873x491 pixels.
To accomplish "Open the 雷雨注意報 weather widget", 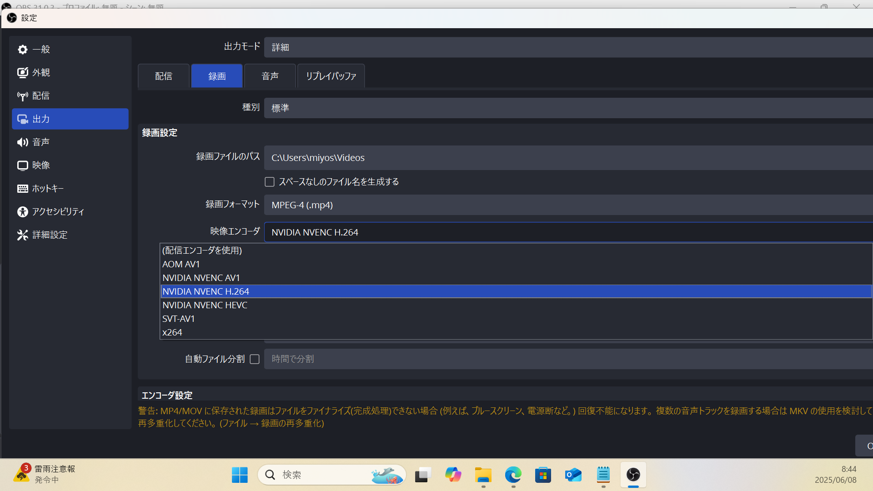I will [45, 474].
